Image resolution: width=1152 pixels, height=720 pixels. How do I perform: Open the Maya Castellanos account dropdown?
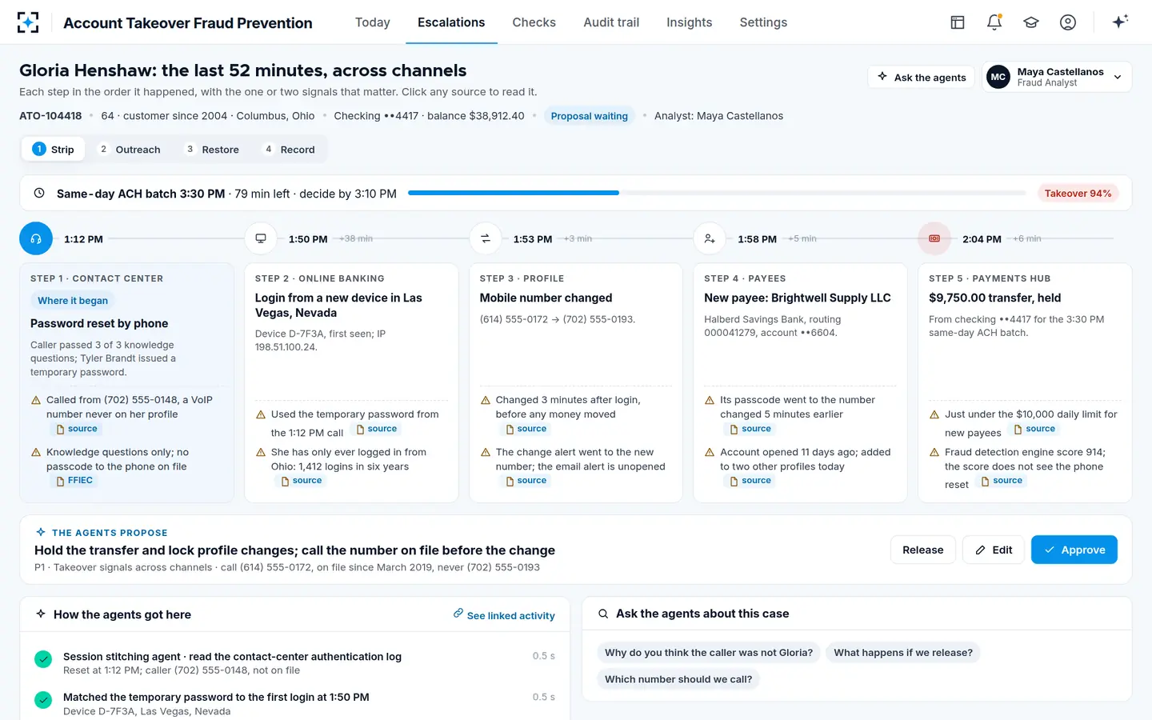1057,77
